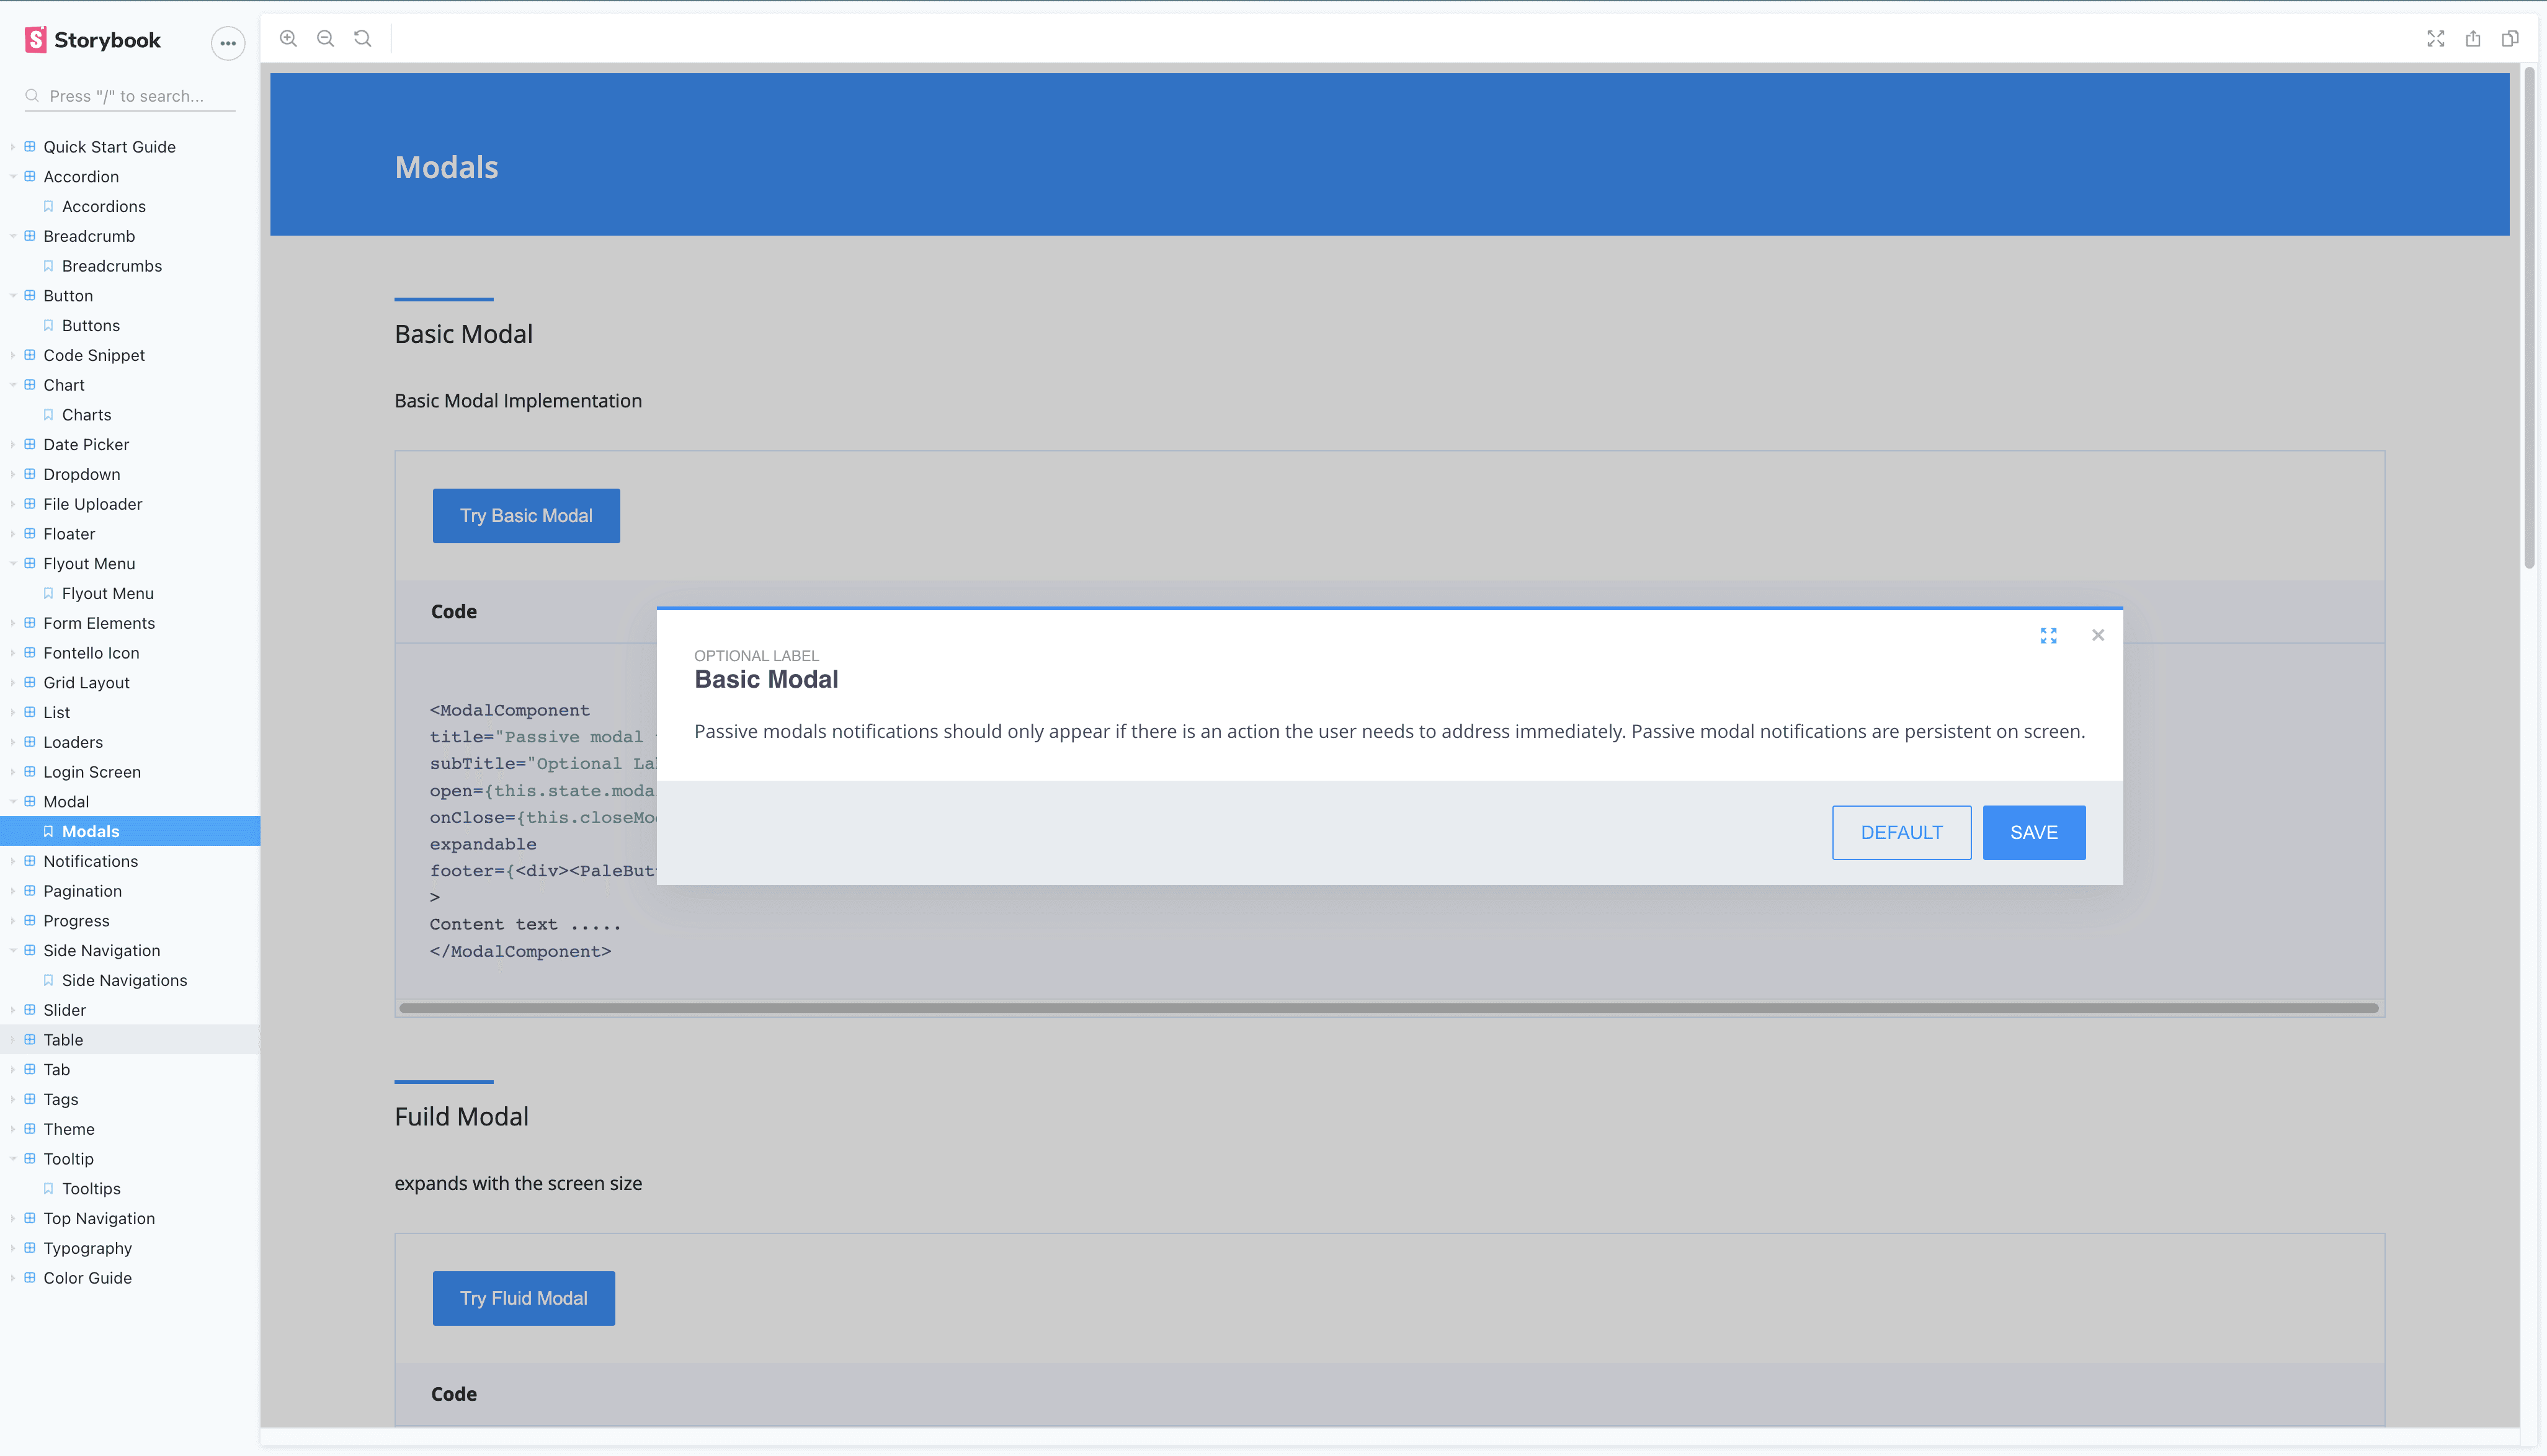Expand the Notifications tree group
The width and height of the screenshot is (2547, 1456).
pos(90,861)
